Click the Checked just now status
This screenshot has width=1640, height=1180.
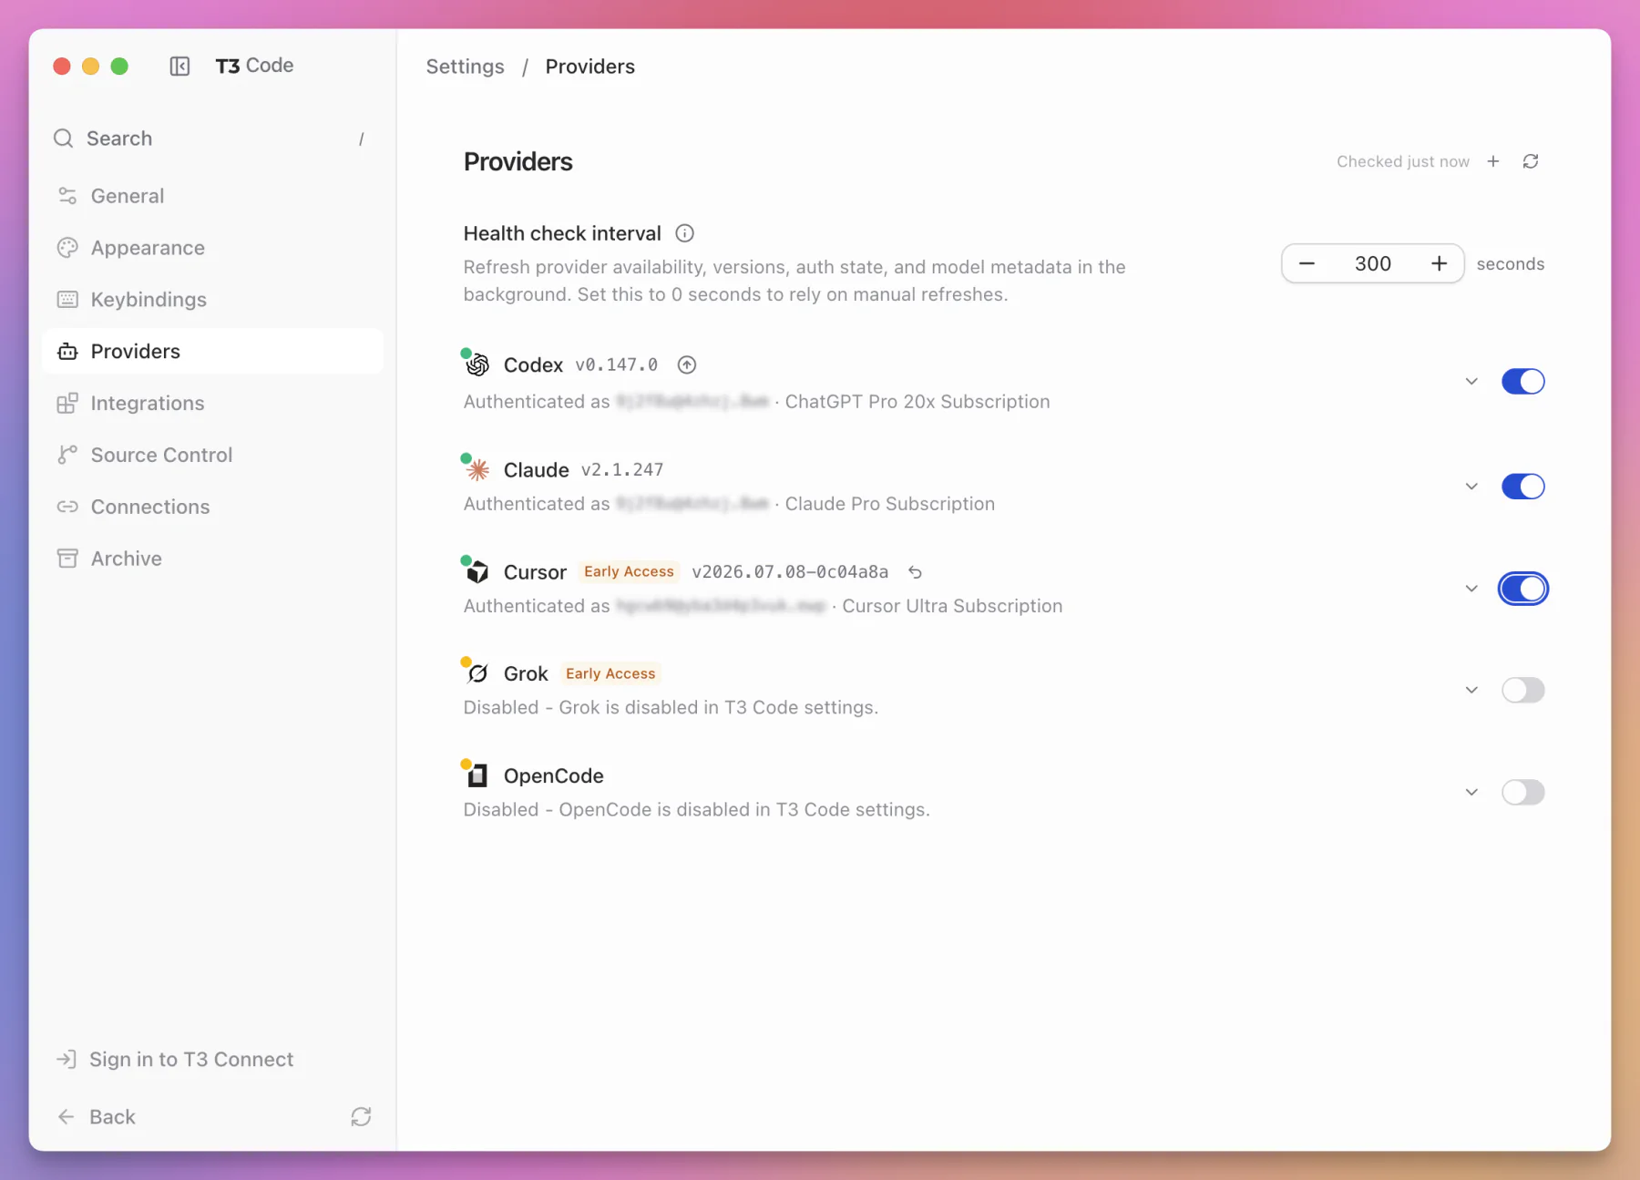tap(1403, 161)
